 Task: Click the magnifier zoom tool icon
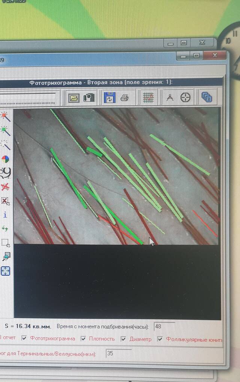[6, 256]
